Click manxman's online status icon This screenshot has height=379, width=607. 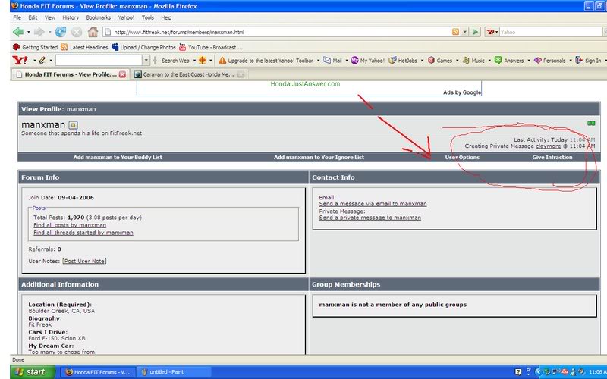pos(73,125)
